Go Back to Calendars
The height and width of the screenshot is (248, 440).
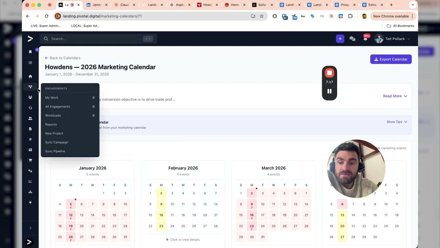pos(63,58)
